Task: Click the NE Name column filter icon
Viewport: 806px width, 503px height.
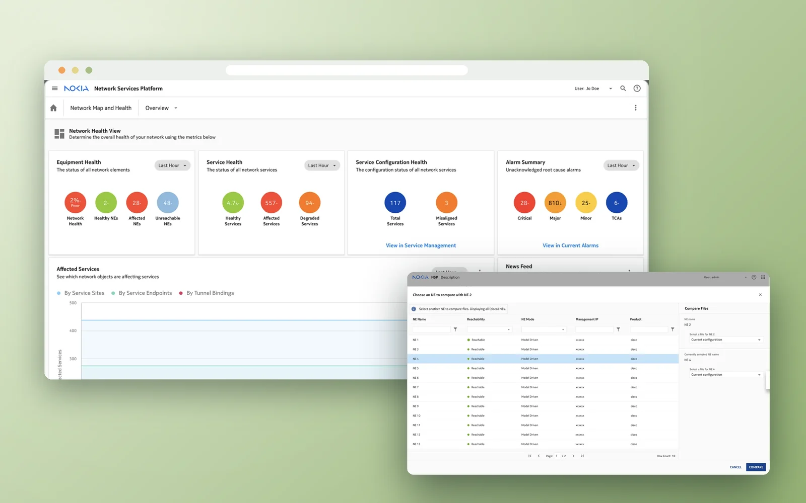Action: point(455,329)
